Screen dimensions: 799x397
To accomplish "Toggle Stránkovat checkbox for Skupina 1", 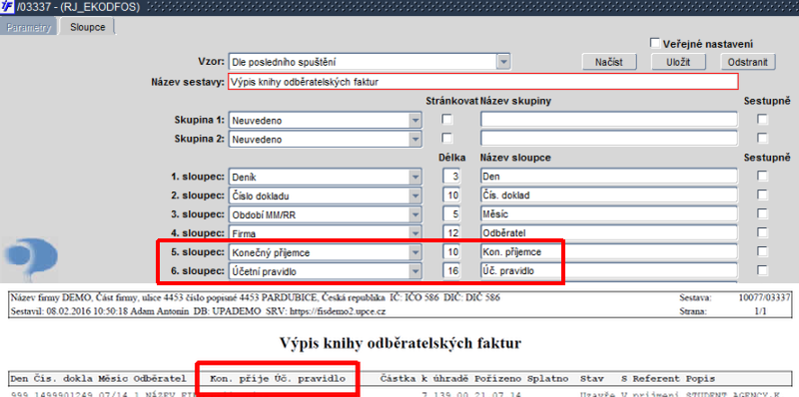I will tap(446, 120).
